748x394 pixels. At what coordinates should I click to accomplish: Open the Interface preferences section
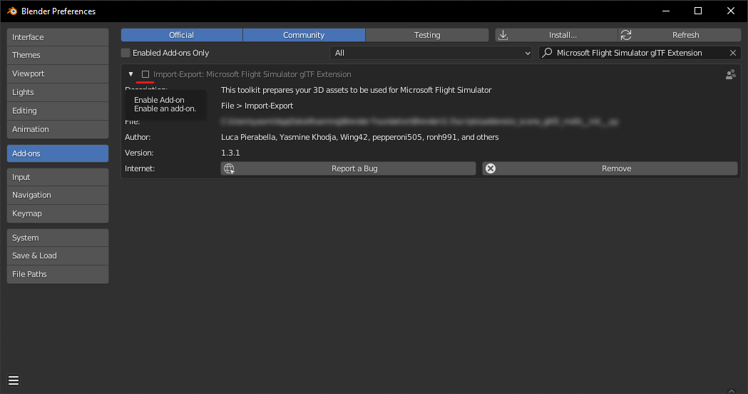[x=58, y=37]
